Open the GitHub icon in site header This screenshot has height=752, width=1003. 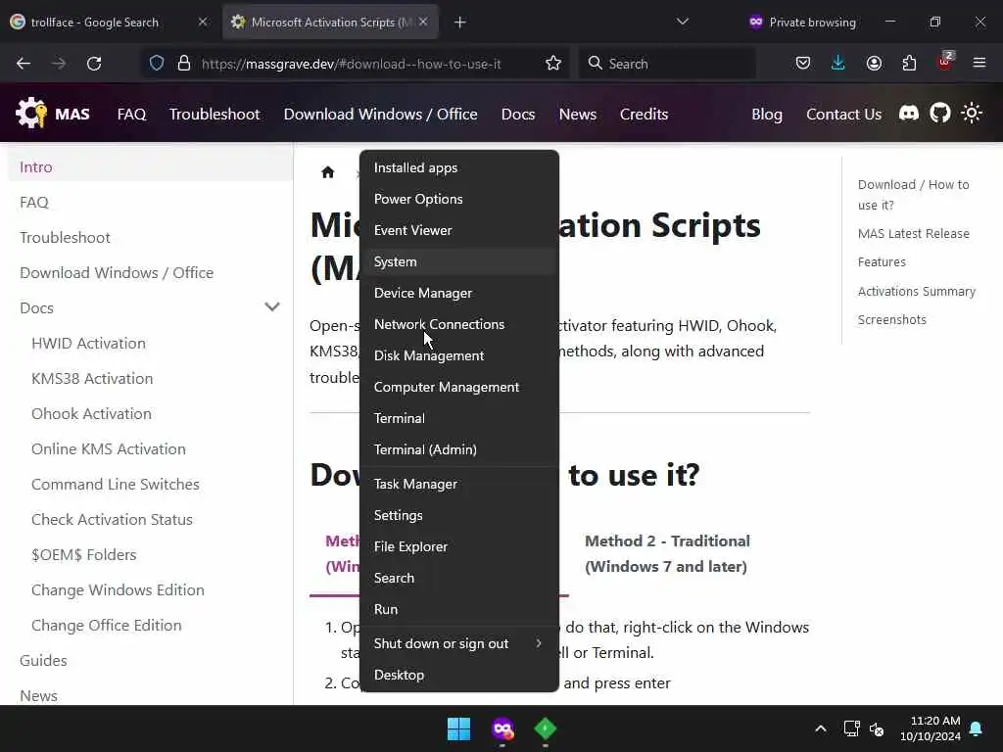click(939, 114)
